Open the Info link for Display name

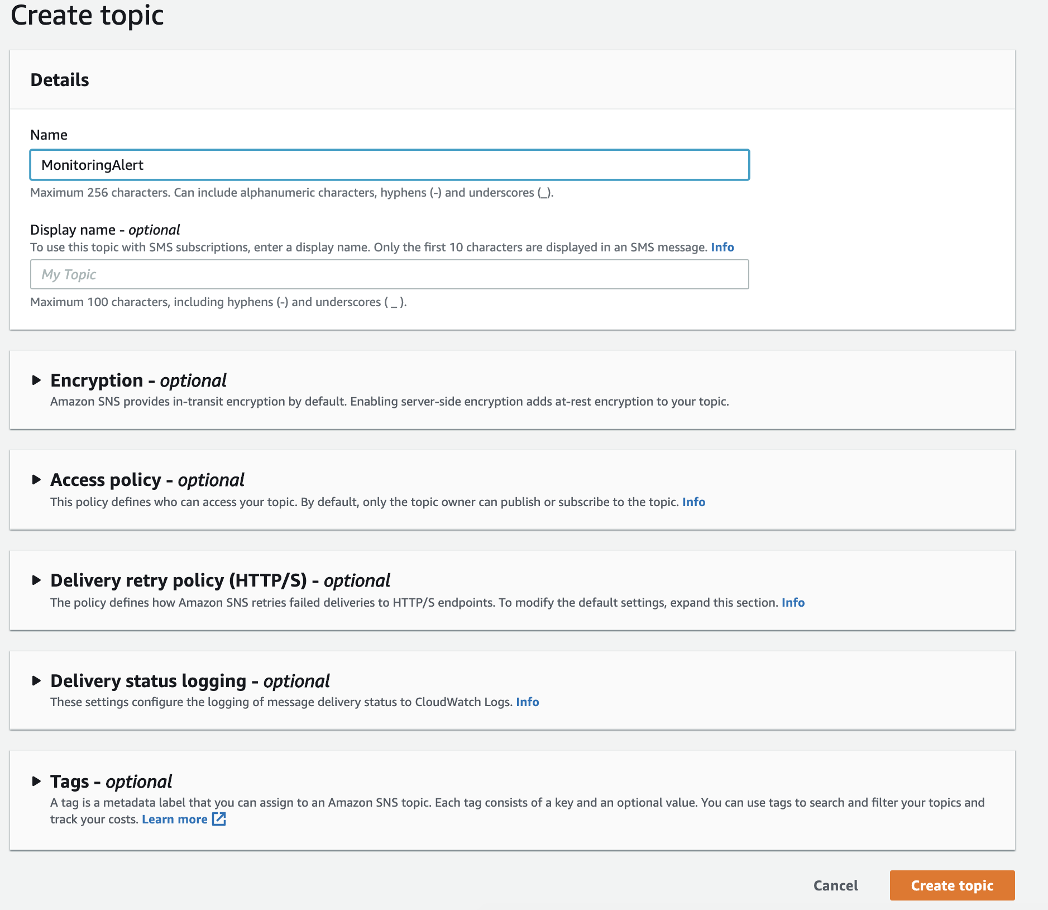[722, 247]
